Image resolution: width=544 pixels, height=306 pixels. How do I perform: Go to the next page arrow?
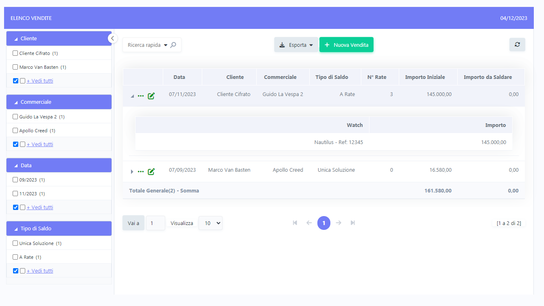tap(339, 223)
